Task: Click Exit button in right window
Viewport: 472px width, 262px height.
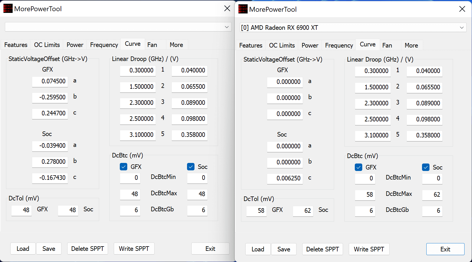Action: pos(445,249)
